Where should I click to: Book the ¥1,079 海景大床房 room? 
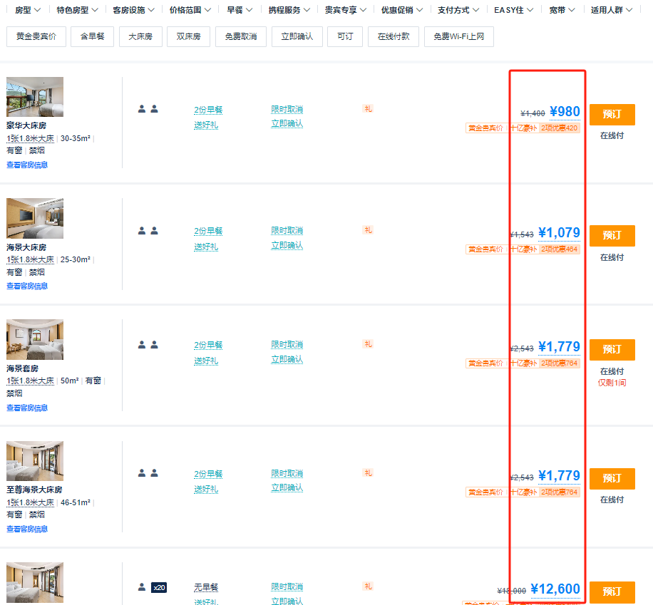(x=612, y=236)
